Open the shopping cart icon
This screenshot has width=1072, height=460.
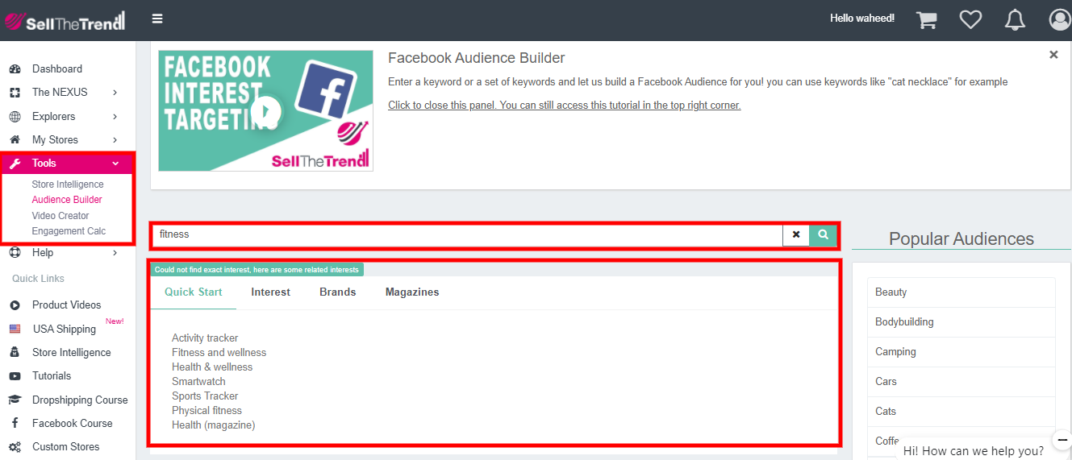(x=927, y=19)
